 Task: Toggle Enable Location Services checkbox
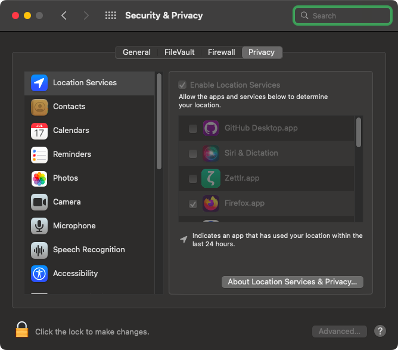coord(183,85)
